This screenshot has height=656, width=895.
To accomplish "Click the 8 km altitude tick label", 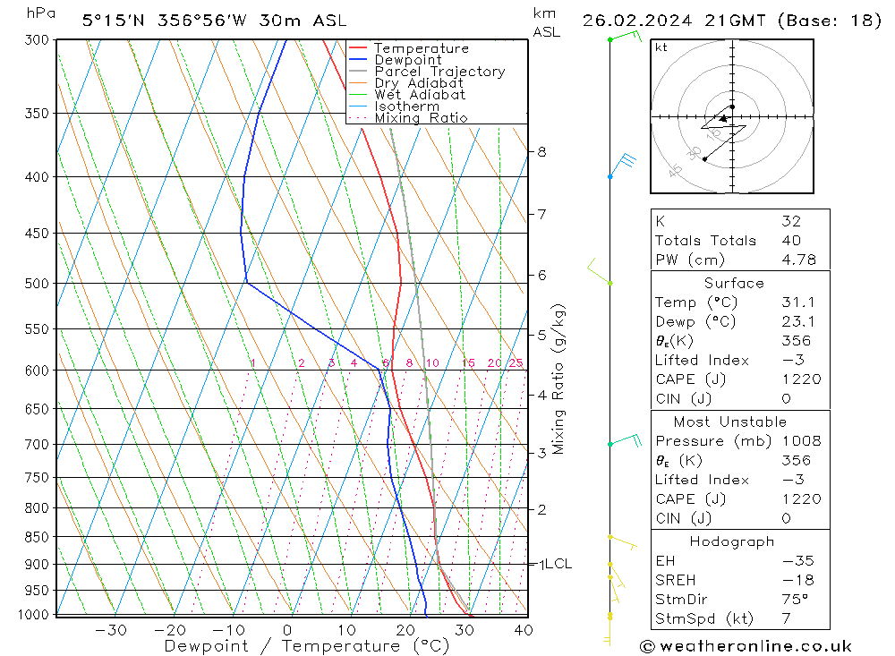I will tap(541, 152).
